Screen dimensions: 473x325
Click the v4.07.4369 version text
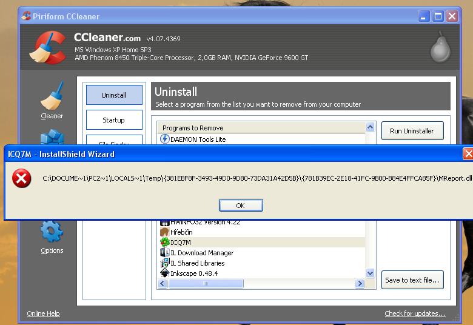[164, 39]
